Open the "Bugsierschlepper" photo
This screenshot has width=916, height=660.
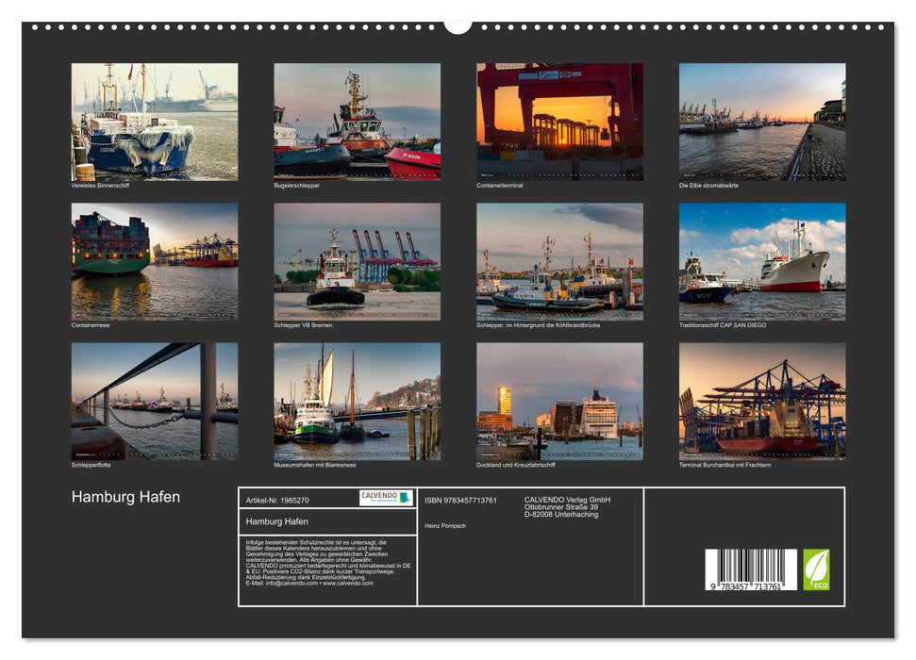[x=357, y=121]
